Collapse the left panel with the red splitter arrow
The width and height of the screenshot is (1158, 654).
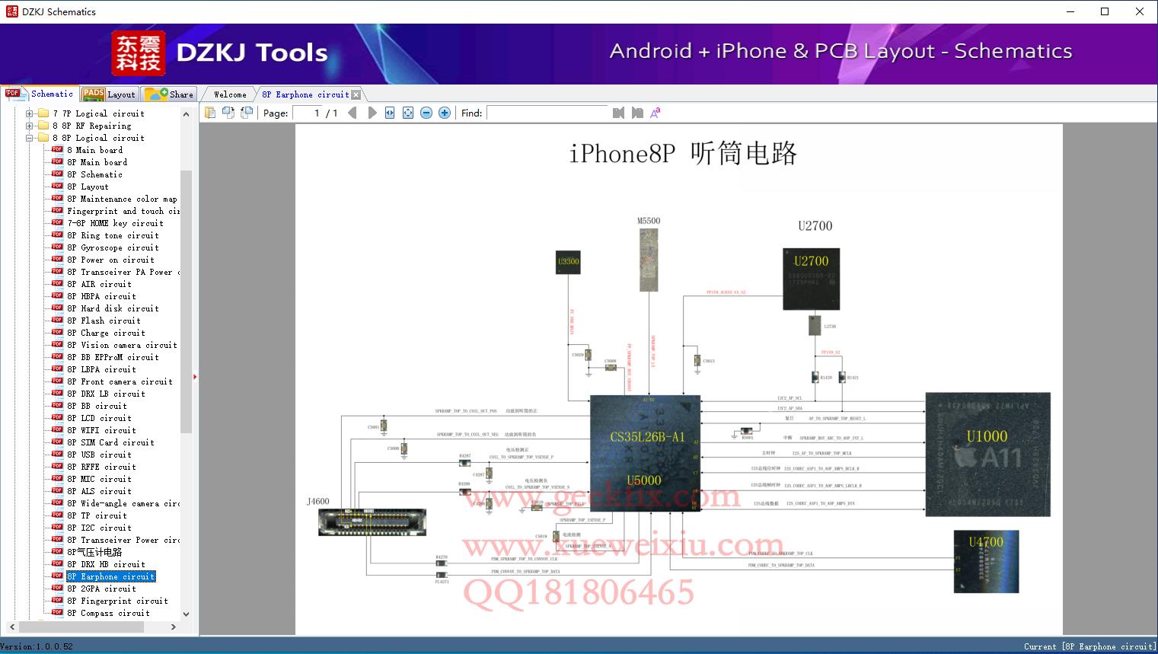tap(195, 376)
